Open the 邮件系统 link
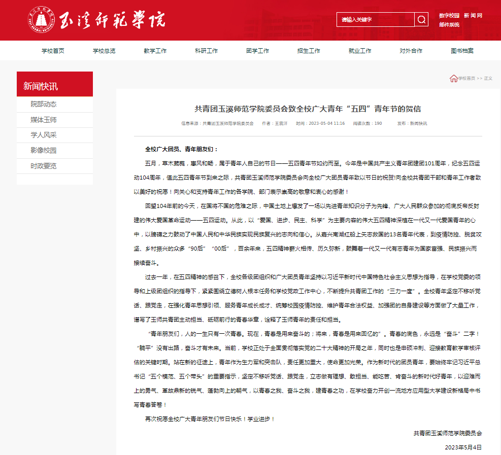501x455 pixels. (449, 24)
